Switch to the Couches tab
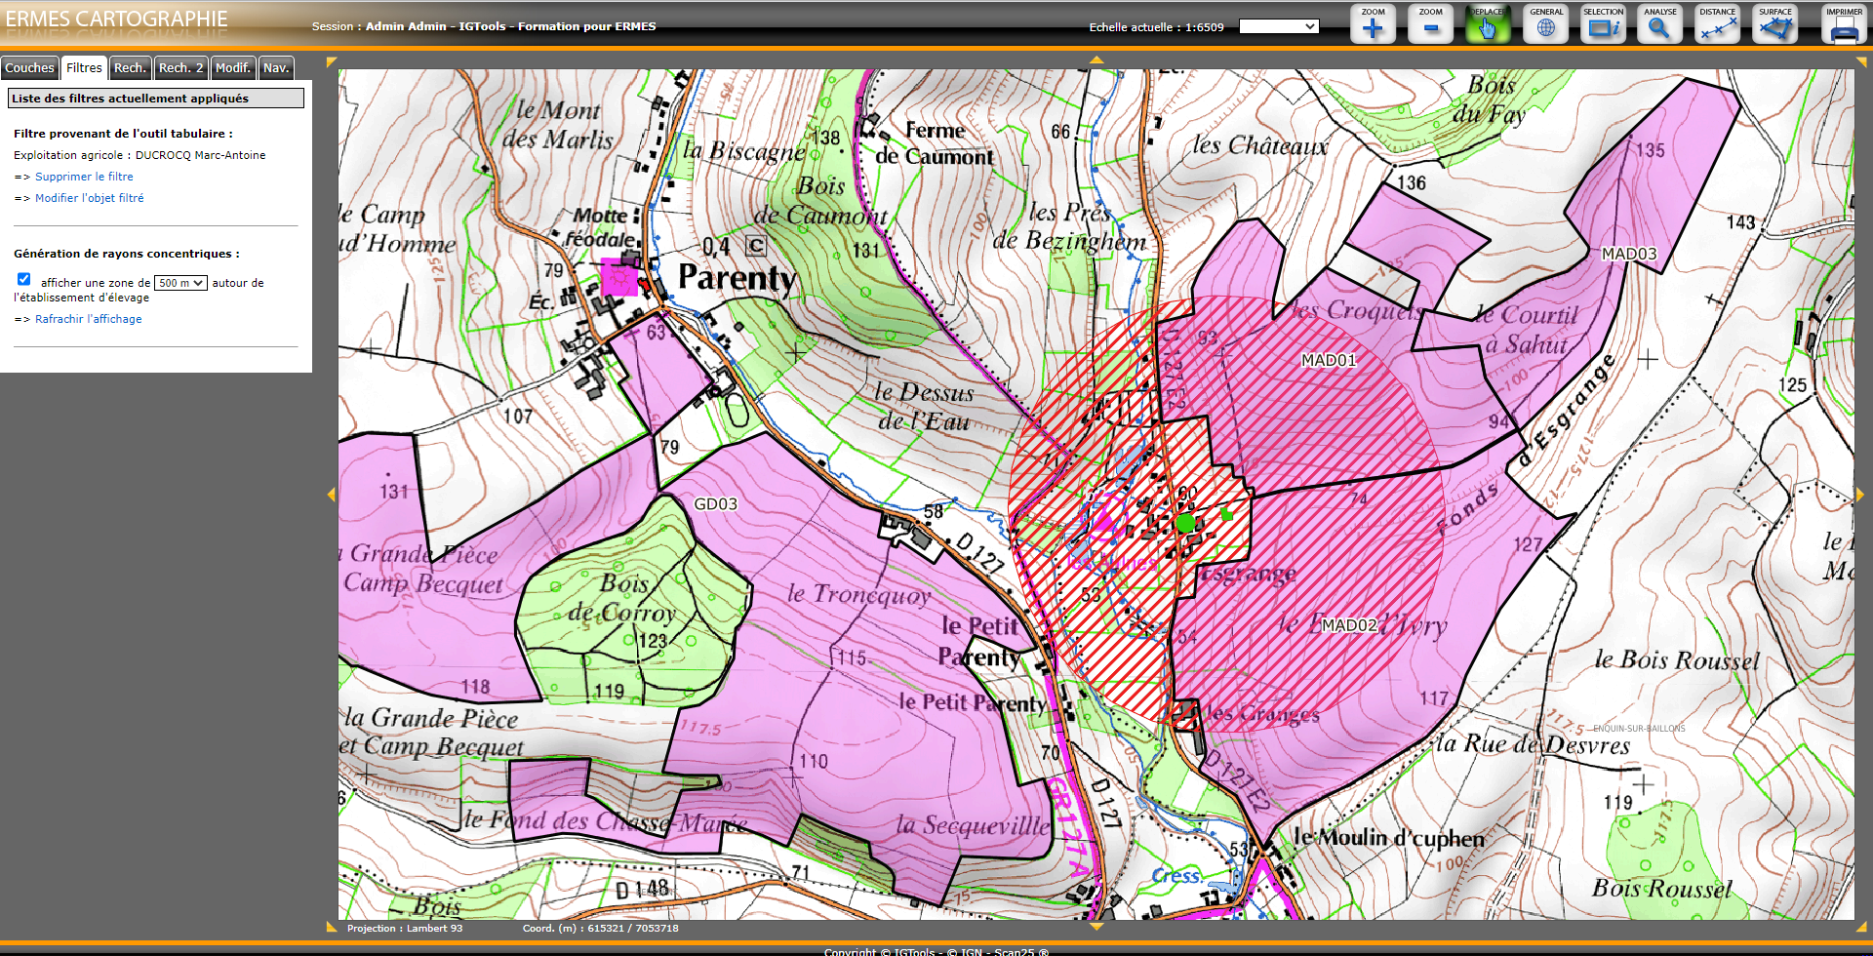Screen dimensions: 1873x956 click(29, 68)
